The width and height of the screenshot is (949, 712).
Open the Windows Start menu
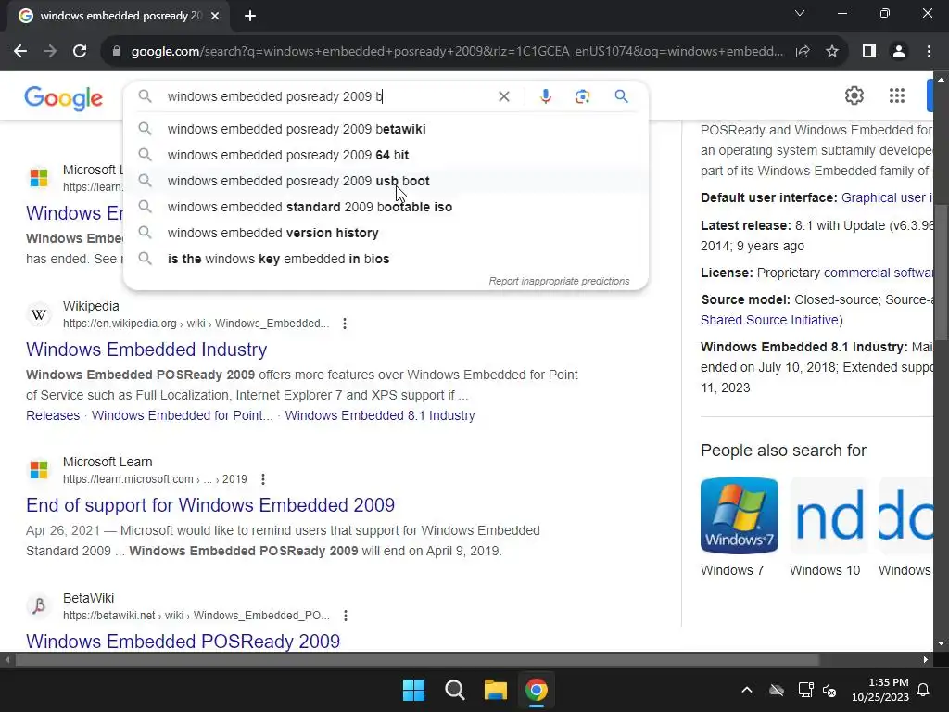coord(414,690)
